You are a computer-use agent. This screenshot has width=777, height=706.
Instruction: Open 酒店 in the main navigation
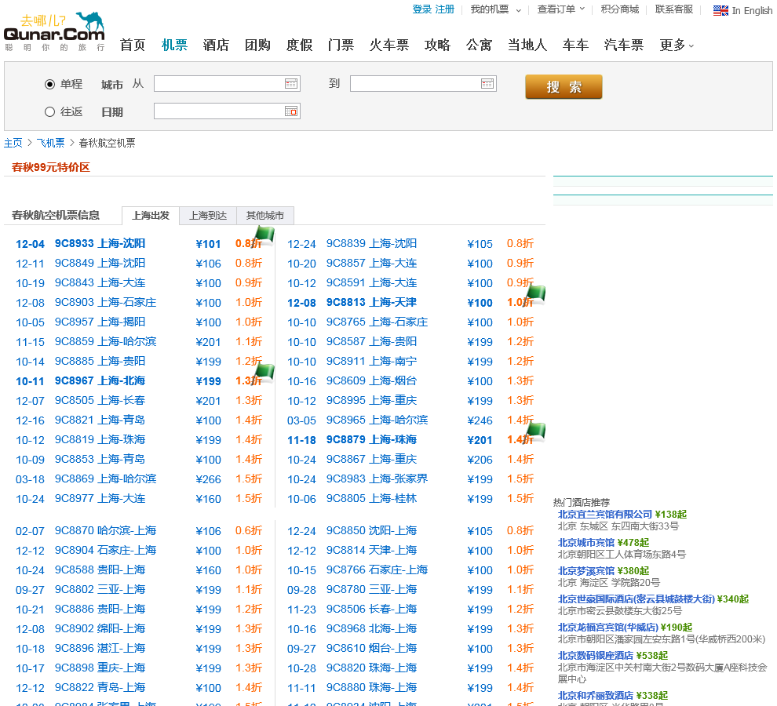click(x=216, y=45)
